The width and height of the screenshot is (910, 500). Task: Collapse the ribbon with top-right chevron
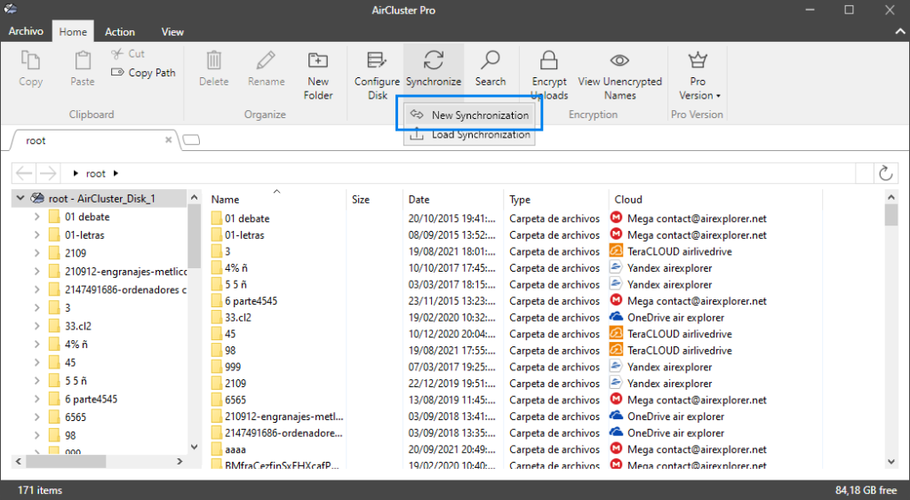(x=899, y=32)
